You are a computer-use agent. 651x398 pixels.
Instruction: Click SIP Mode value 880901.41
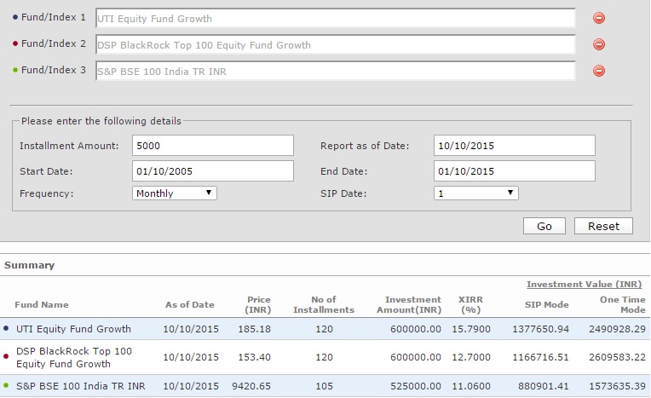544,386
